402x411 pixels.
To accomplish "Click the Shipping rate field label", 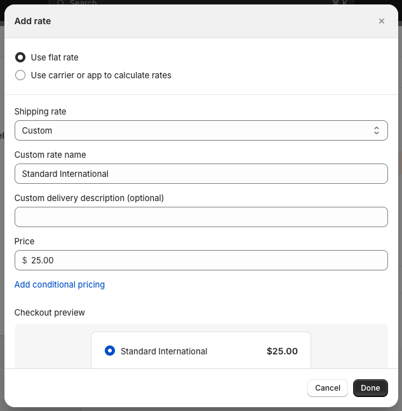I will (40, 111).
